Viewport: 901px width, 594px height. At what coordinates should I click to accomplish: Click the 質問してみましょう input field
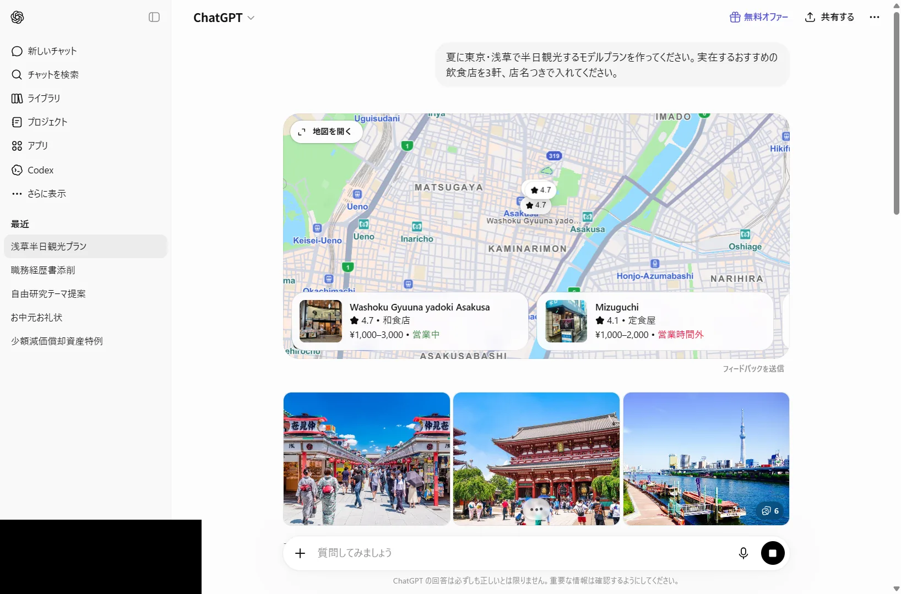point(522,553)
